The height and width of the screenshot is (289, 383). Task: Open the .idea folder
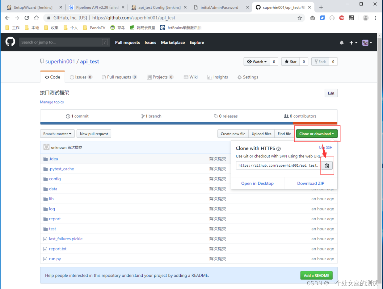(x=53, y=159)
